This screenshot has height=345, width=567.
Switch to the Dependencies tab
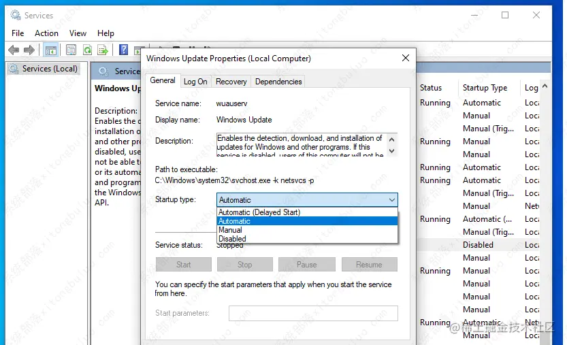[278, 82]
